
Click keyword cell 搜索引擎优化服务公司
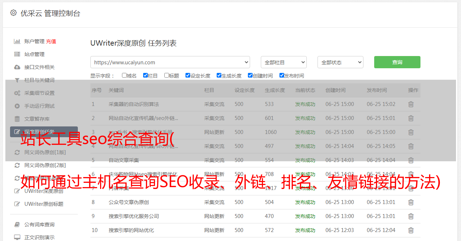134,216
